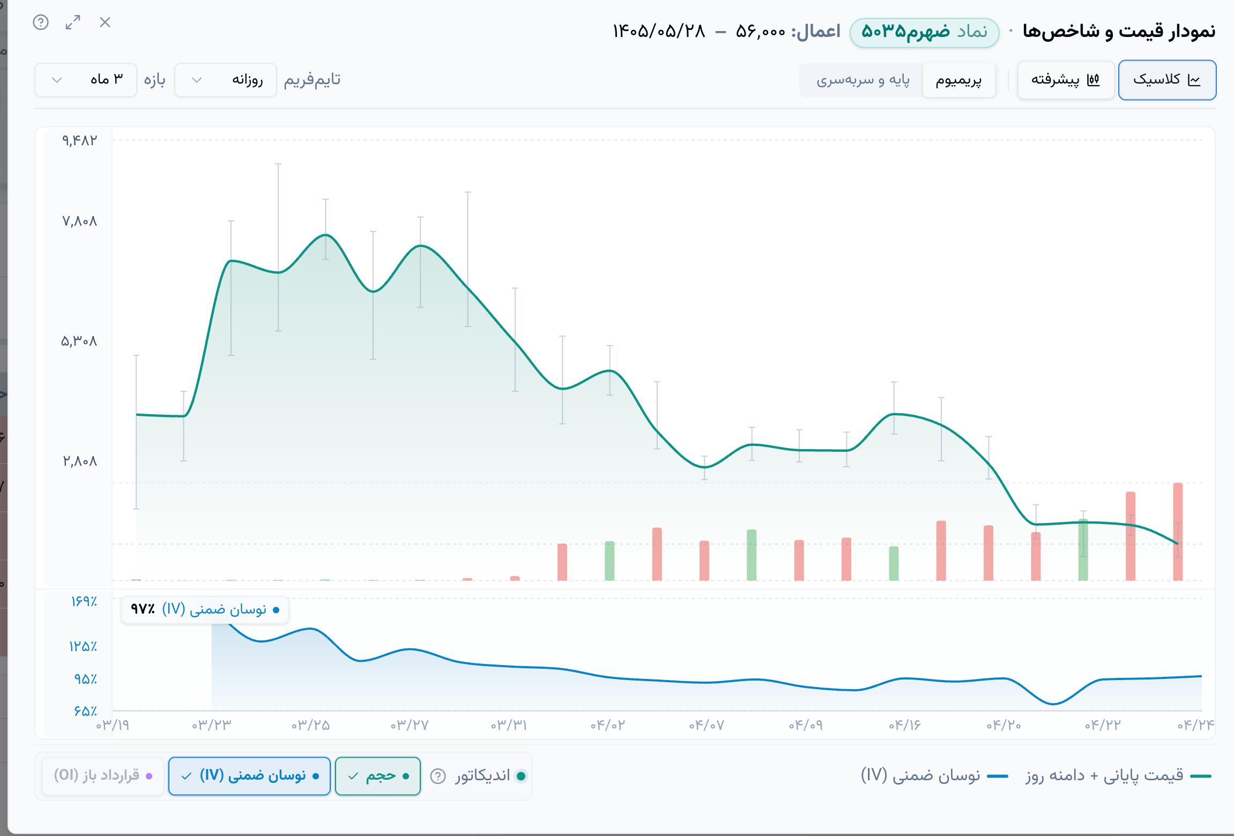This screenshot has width=1234, height=836.
Task: Open the ۳ ماه range dropdown
Action: (86, 80)
